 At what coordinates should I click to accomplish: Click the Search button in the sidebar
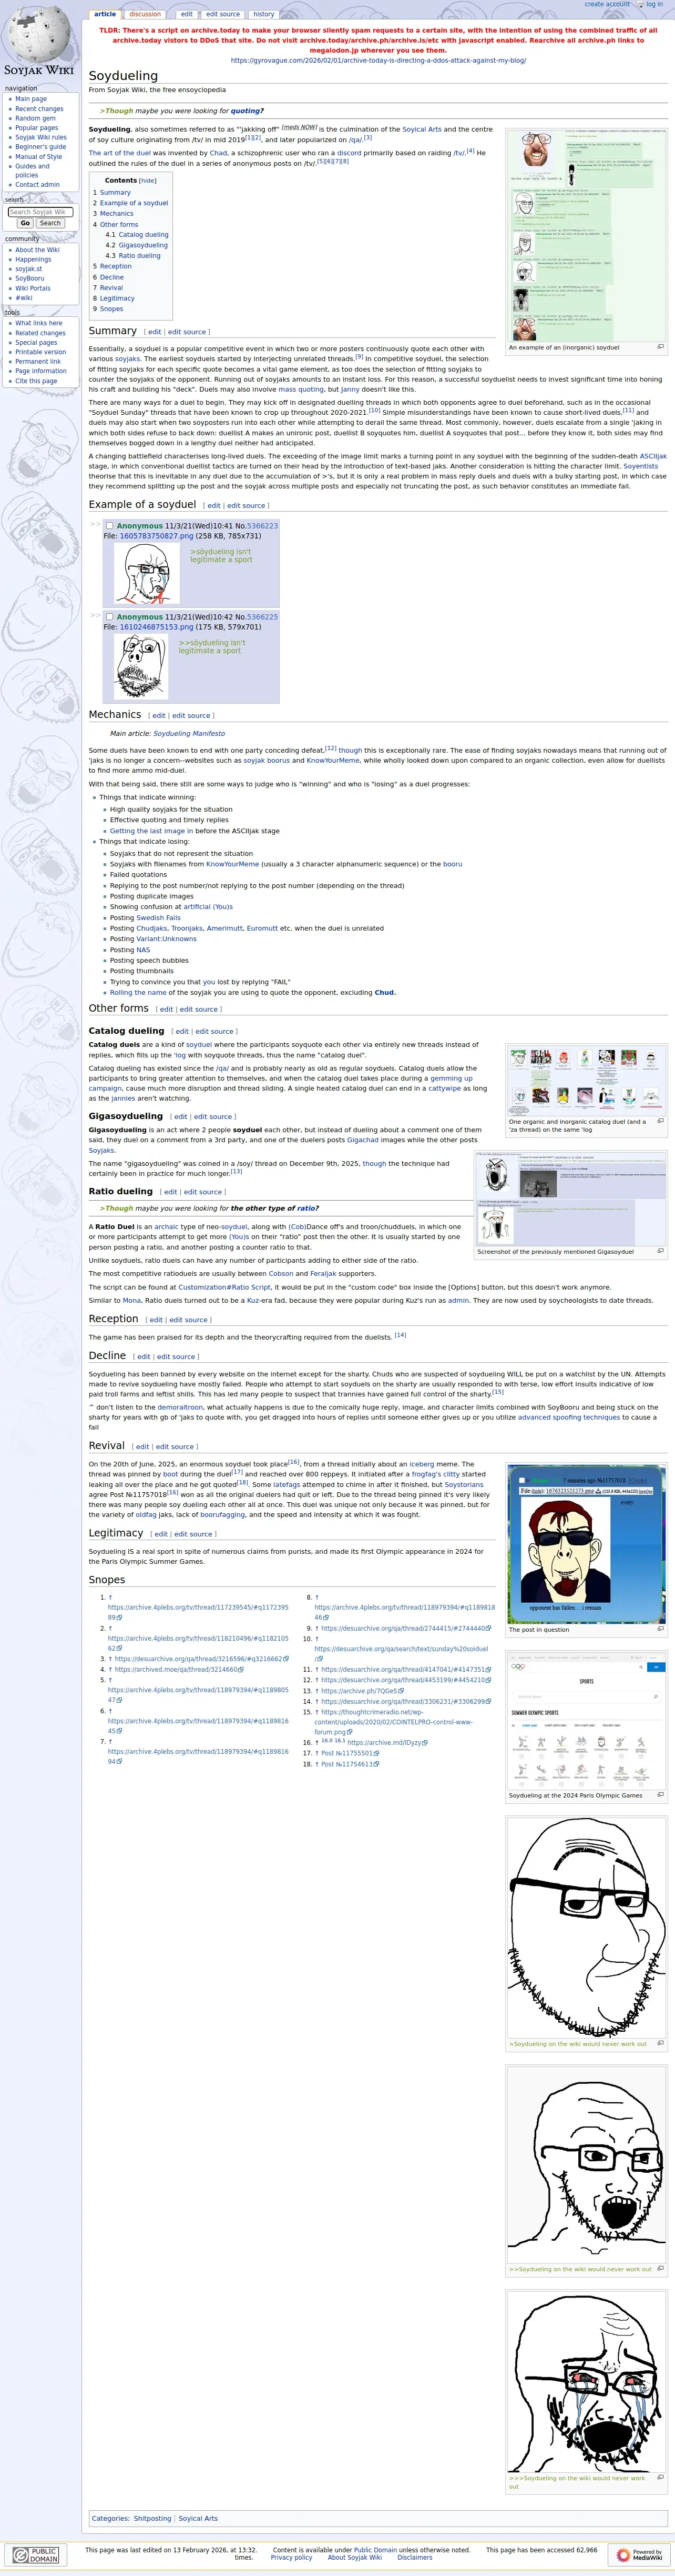click(50, 223)
